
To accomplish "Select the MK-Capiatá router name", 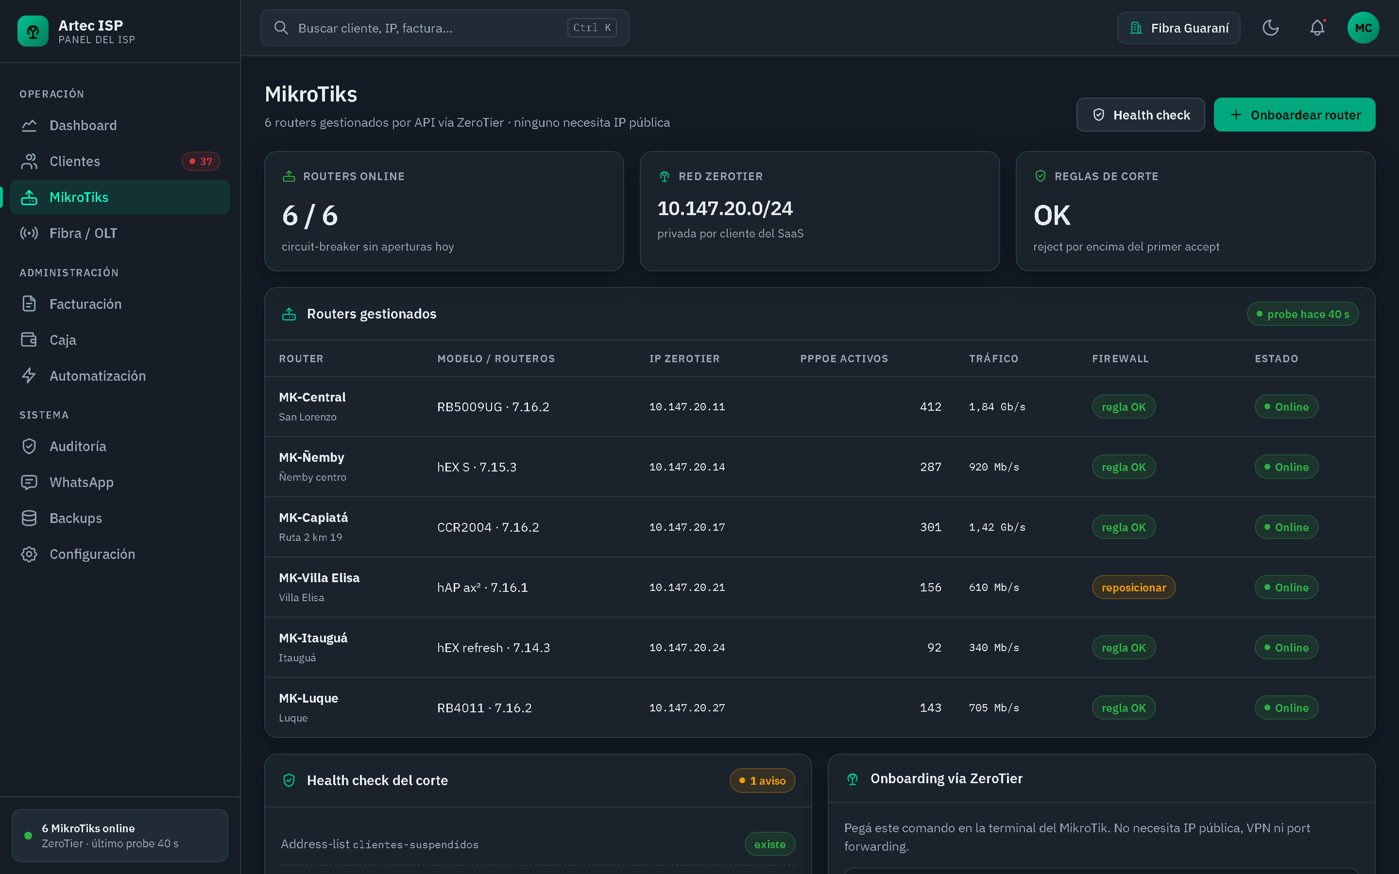I will coord(313,517).
